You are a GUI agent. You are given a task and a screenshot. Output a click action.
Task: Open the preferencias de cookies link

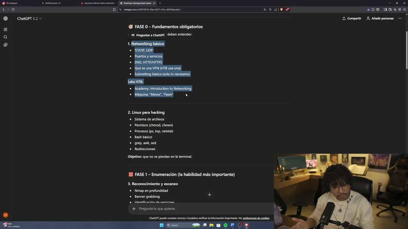[x=256, y=218]
